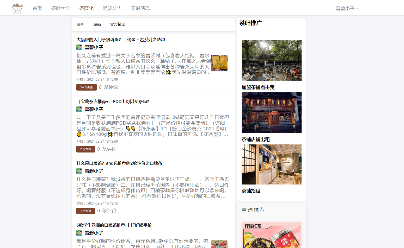
Task: Open post 「宝藏茶店推荐♥」PDD上可以买茶吗?
Action: (113, 101)
